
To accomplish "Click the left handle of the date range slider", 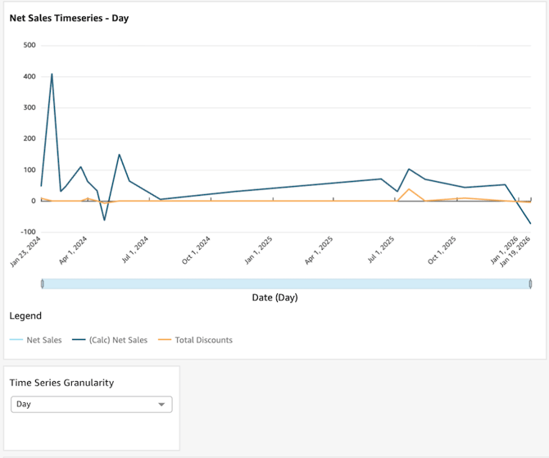I will click(42, 283).
